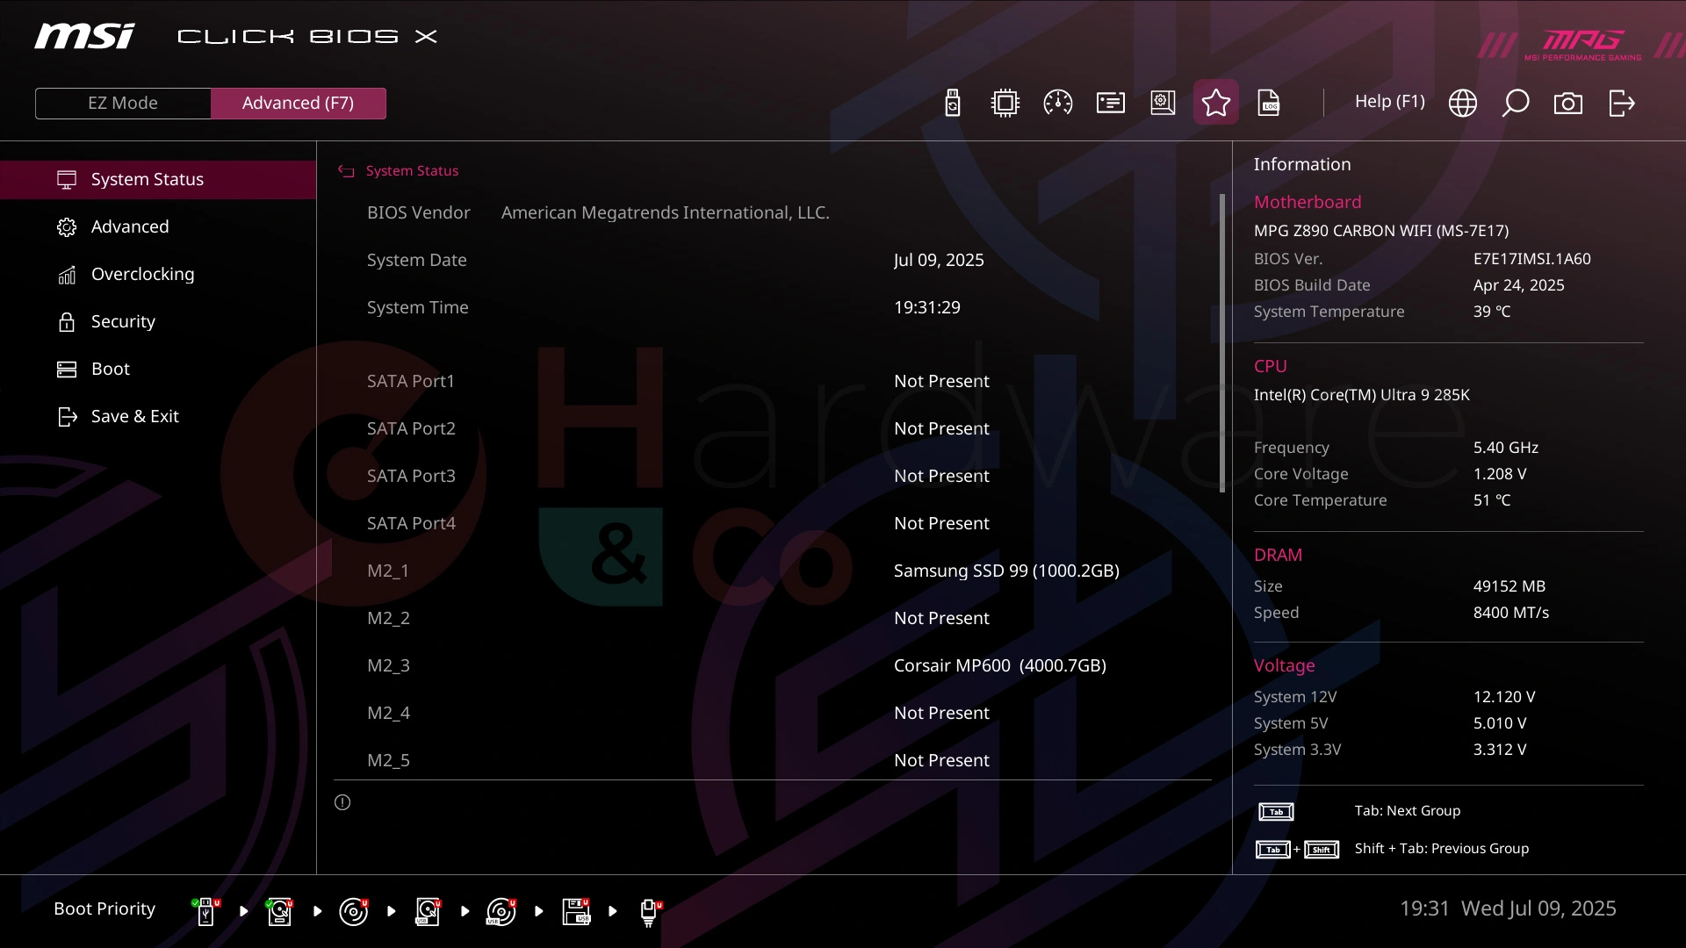Viewport: 1686px width, 948px height.
Task: Open the Boot menu
Action: [158, 369]
